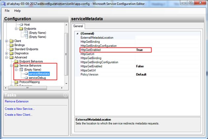
Task: Expand the Client tree node
Action: tap(6, 41)
